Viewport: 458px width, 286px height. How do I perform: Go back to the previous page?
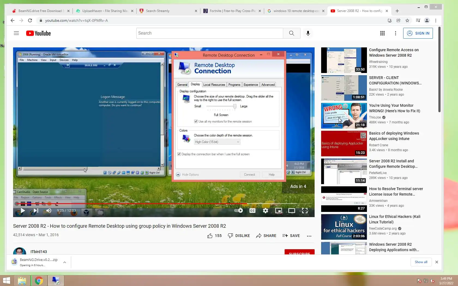tap(12, 20)
